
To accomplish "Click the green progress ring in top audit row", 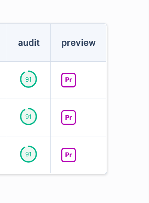I will tap(28, 79).
